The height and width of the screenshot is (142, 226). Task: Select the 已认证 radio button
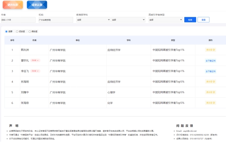coord(17,31)
